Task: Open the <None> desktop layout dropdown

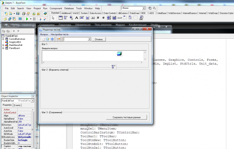Action: 144,8
